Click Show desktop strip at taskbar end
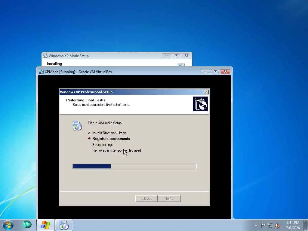The image size is (308, 231). 306,225
